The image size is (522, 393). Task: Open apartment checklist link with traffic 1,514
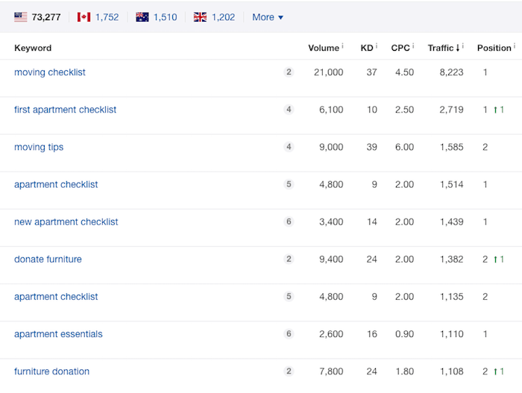coord(56,184)
